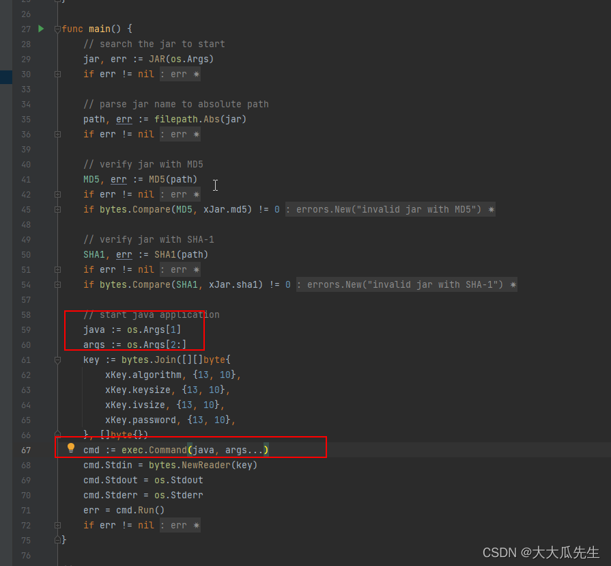
Task: Click 'os.Stderr' on line 70
Action: [x=178, y=496]
